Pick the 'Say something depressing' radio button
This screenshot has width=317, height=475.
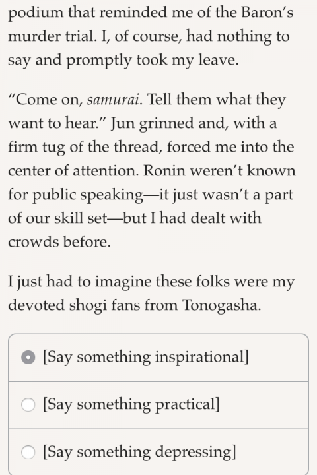click(28, 453)
